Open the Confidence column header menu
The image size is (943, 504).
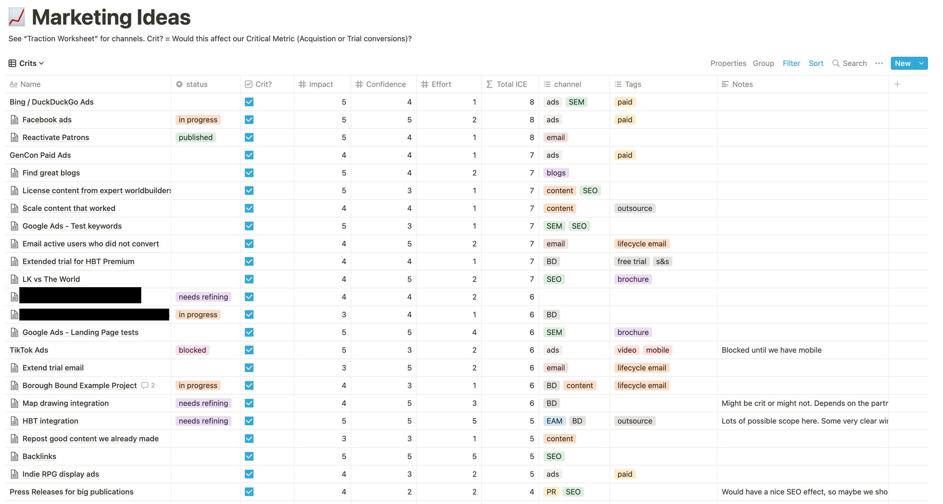383,84
